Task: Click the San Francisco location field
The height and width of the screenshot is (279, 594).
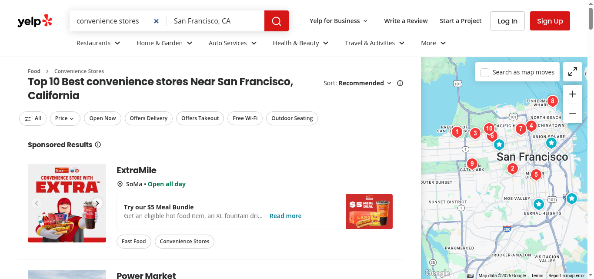Action: coord(216,21)
